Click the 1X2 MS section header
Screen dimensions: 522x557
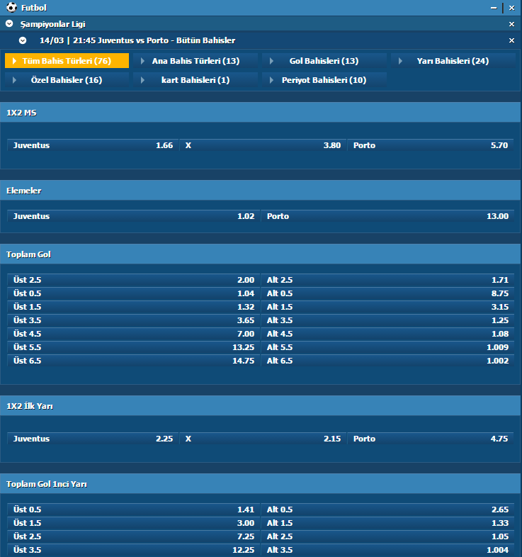260,113
